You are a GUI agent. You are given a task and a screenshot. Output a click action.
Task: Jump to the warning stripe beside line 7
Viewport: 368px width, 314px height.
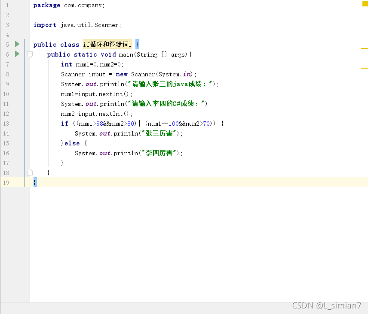tap(365, 68)
